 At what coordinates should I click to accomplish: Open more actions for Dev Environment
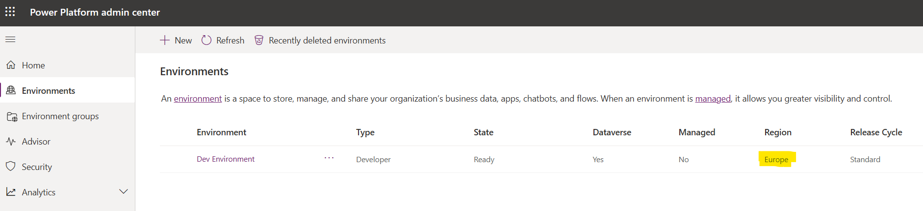point(329,158)
